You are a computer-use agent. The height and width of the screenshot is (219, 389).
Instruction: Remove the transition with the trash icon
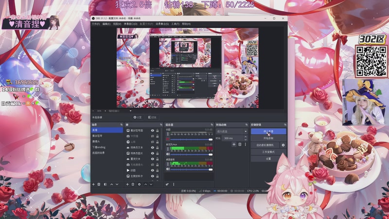[240, 144]
